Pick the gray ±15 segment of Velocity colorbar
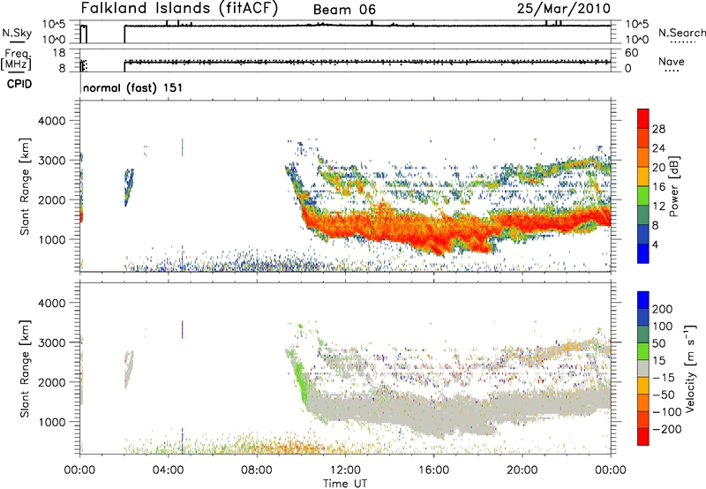Image resolution: width=706 pixels, height=489 pixels. tap(643, 368)
